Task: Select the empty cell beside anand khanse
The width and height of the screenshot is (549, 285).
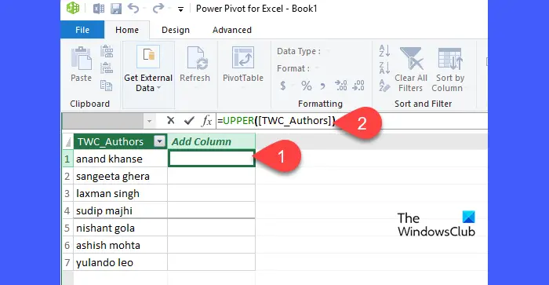Action: pyautogui.click(x=212, y=159)
